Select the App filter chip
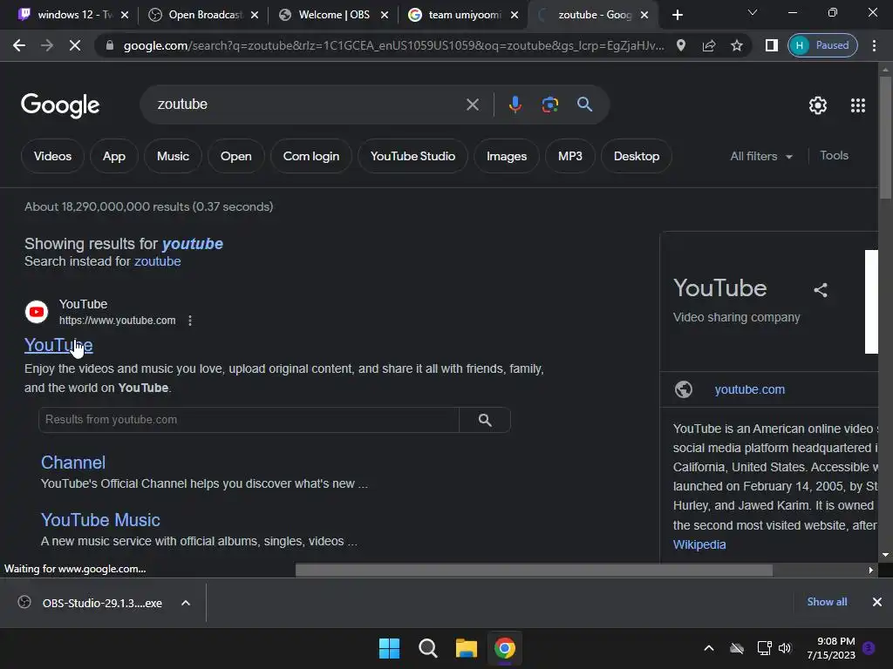The width and height of the screenshot is (893, 669). pyautogui.click(x=114, y=157)
